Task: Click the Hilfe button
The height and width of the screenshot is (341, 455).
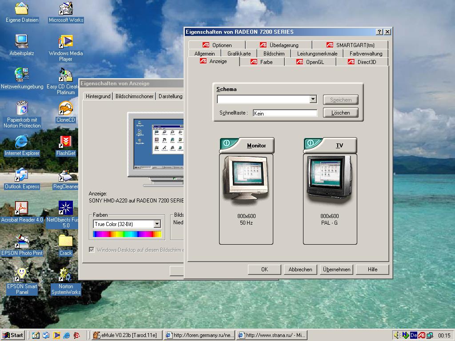Action: point(373,270)
